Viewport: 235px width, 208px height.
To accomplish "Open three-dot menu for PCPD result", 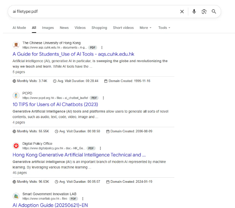I will coord(103,98).
